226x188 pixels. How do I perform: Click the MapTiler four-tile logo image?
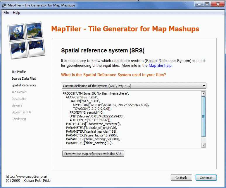click(x=26, y=40)
